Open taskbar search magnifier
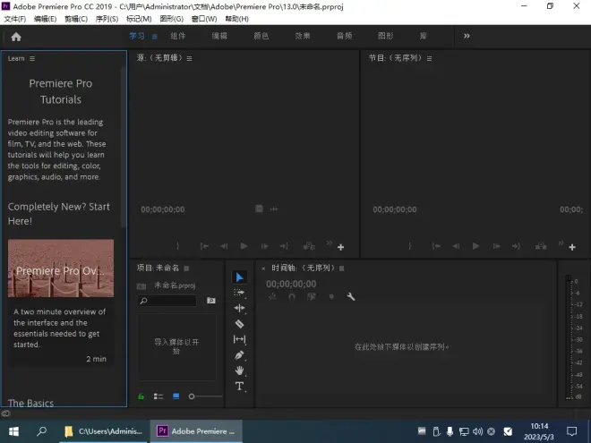 pyautogui.click(x=41, y=431)
